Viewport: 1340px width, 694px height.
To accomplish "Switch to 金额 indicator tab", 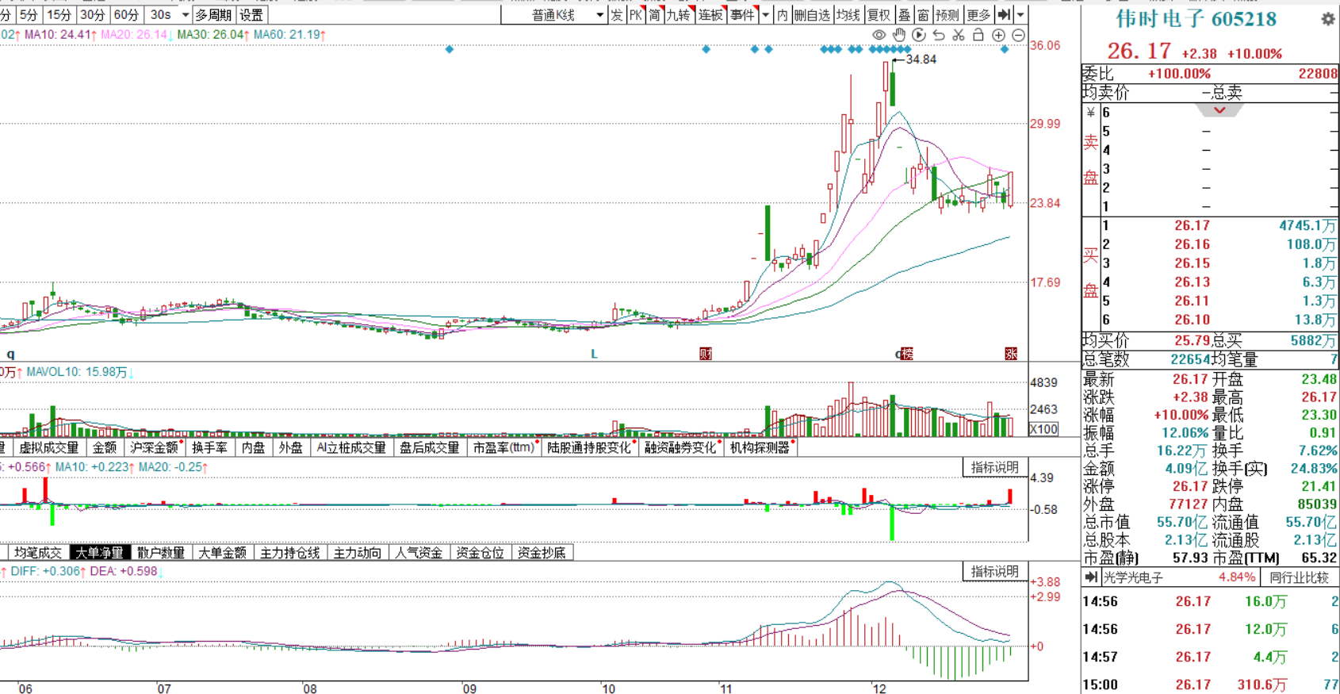I will [x=105, y=447].
